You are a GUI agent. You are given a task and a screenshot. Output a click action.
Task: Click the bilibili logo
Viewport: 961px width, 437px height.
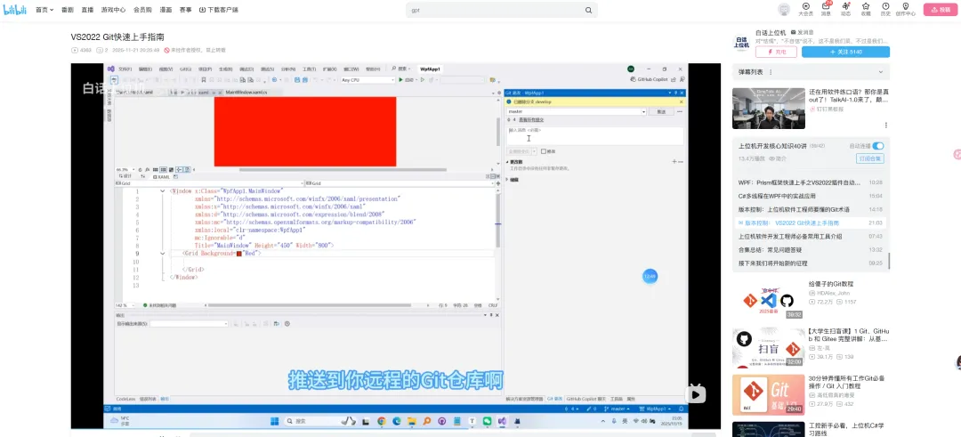[15, 10]
